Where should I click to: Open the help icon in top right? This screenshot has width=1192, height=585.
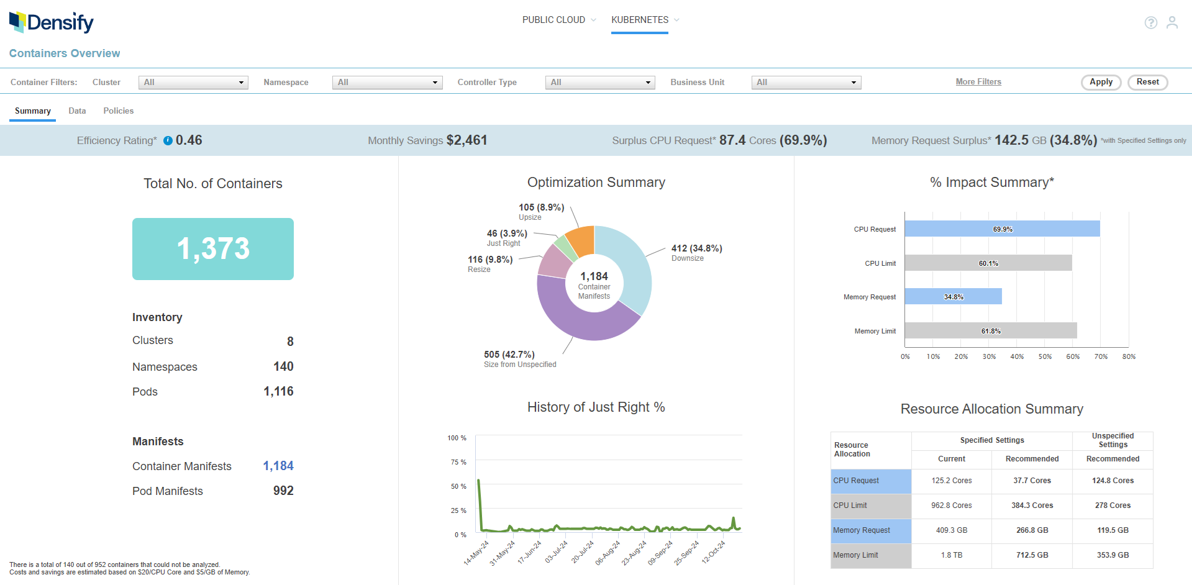[x=1150, y=22]
